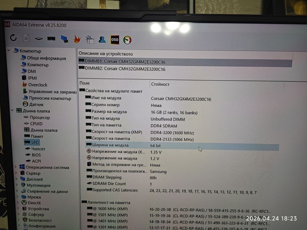Expand the Съхранение на данни node

tap(17, 191)
